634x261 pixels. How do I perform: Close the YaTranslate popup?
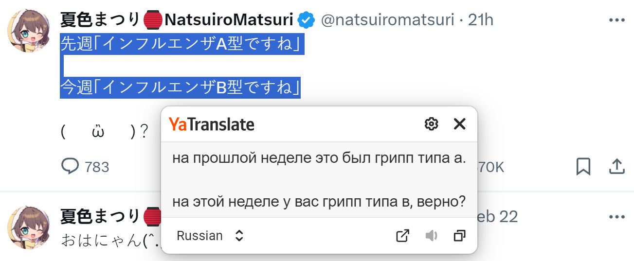coord(459,124)
